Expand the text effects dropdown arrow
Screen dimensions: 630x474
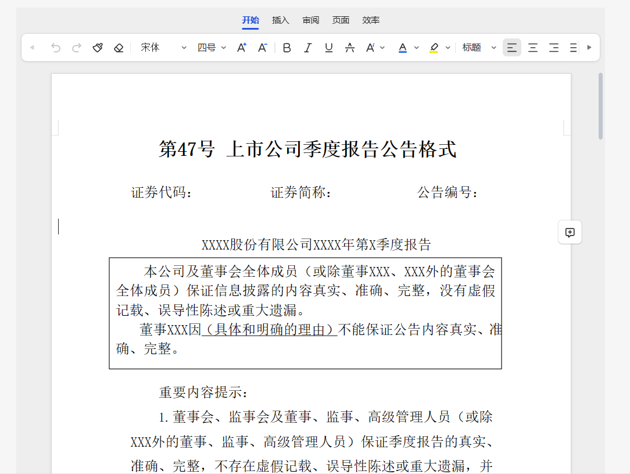(382, 48)
